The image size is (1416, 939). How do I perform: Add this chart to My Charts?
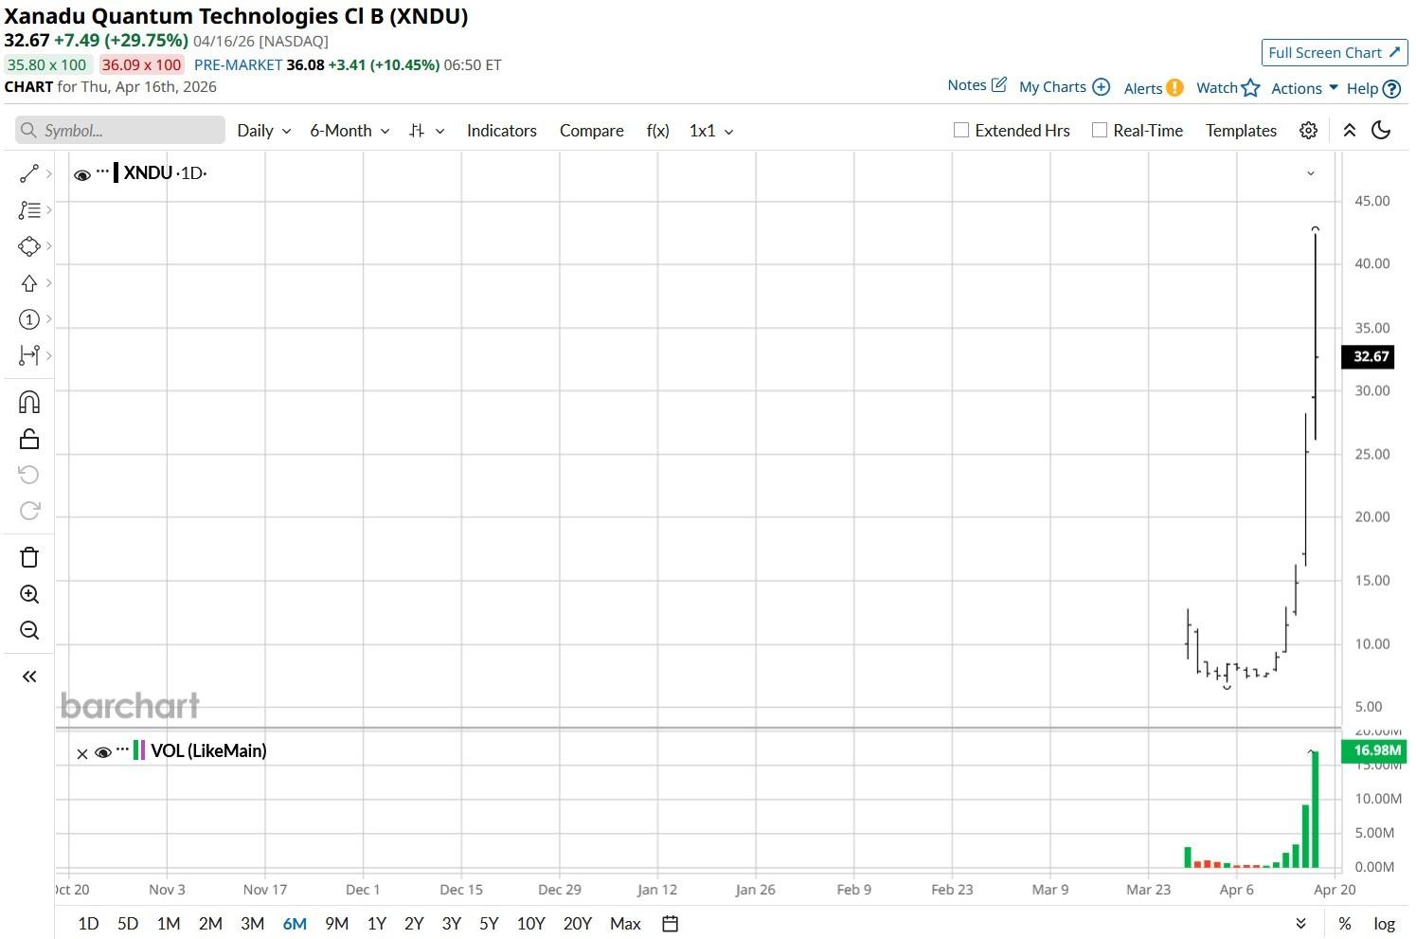click(1064, 87)
